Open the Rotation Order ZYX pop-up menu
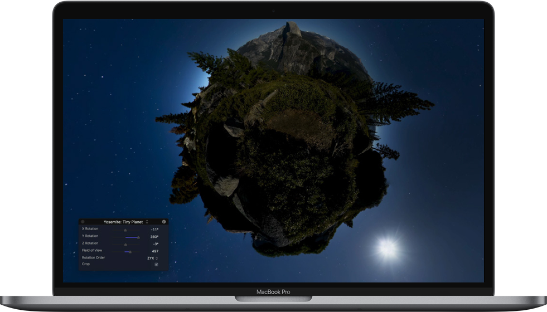547x312 pixels. pyautogui.click(x=152, y=258)
